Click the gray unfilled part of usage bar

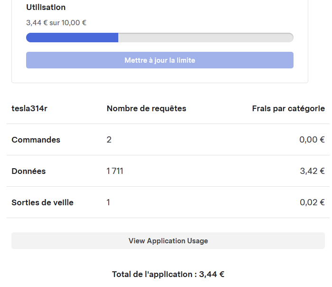tap(205, 38)
